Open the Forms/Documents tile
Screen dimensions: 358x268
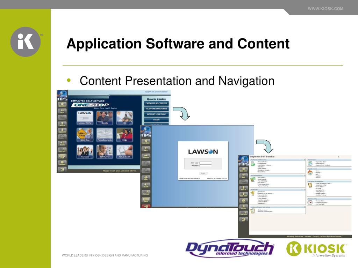pyautogui.click(x=105, y=135)
